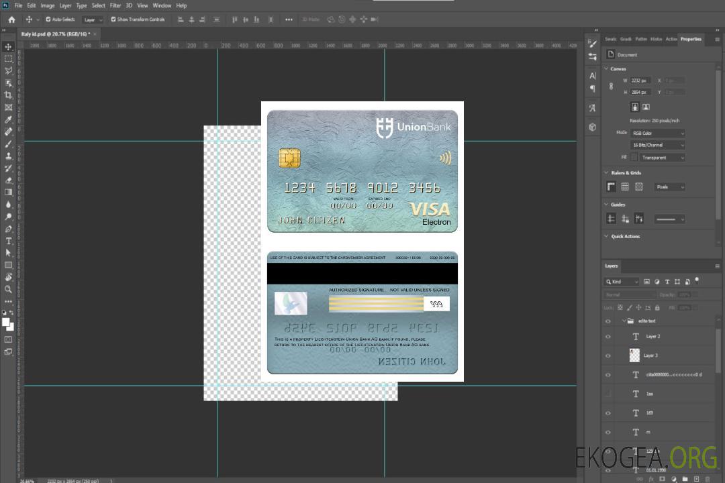The width and height of the screenshot is (725, 483).
Task: Toggle the rulers button in Rulers & Grids
Action: 612,186
